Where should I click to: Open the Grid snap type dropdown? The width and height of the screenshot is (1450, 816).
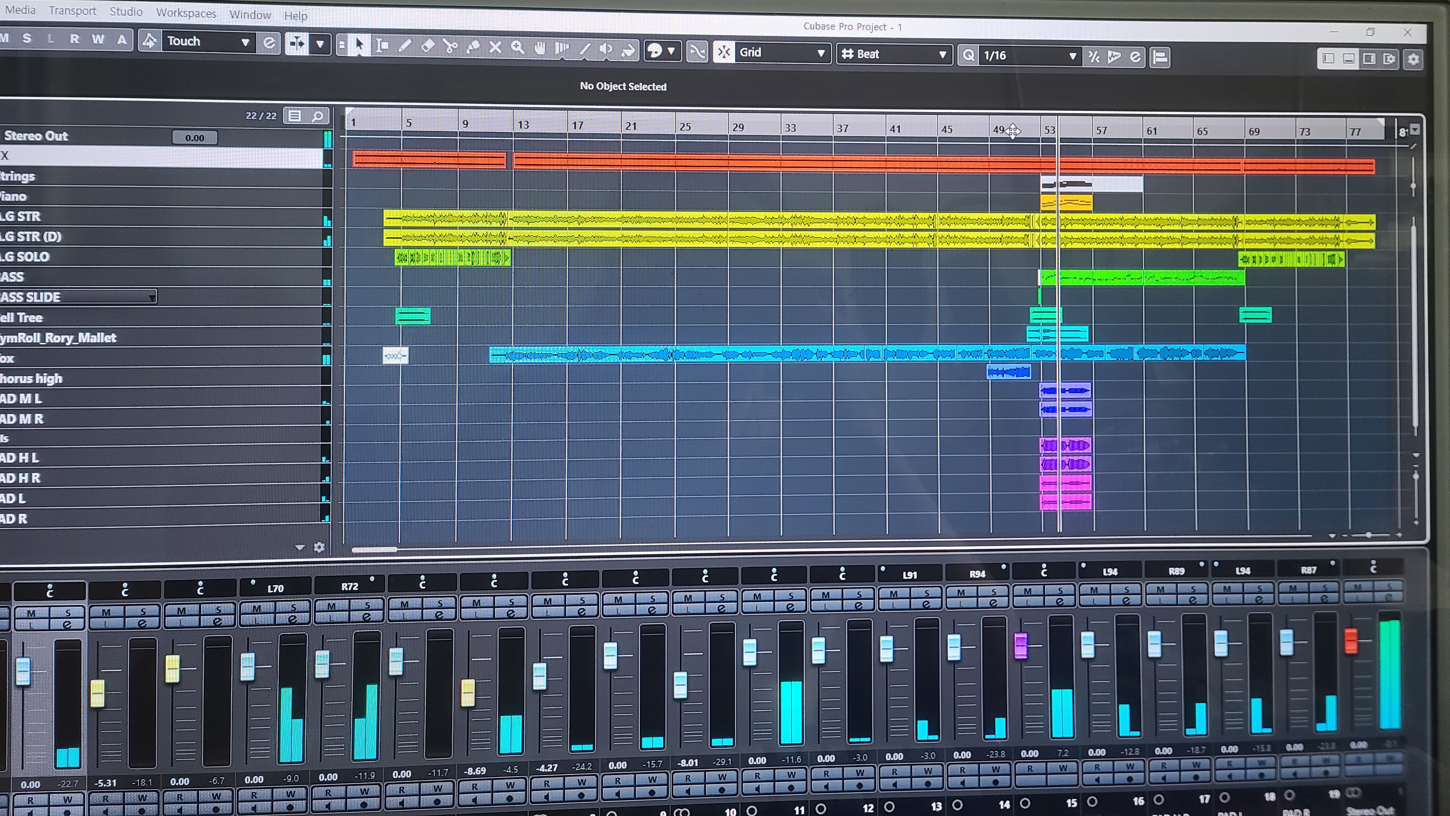[x=782, y=53]
